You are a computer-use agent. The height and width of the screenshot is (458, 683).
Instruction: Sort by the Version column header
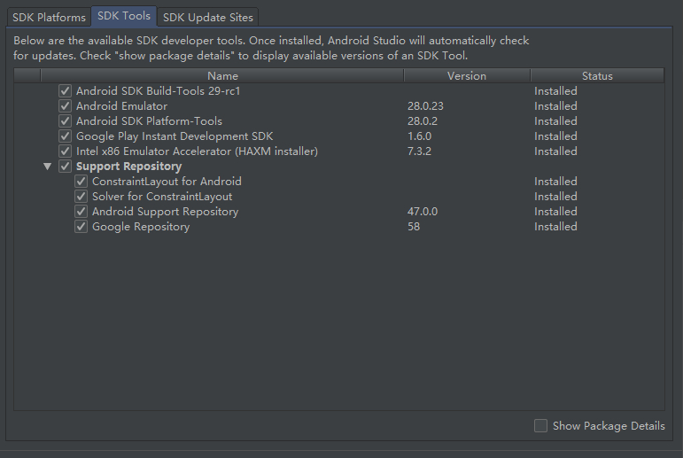tap(467, 76)
